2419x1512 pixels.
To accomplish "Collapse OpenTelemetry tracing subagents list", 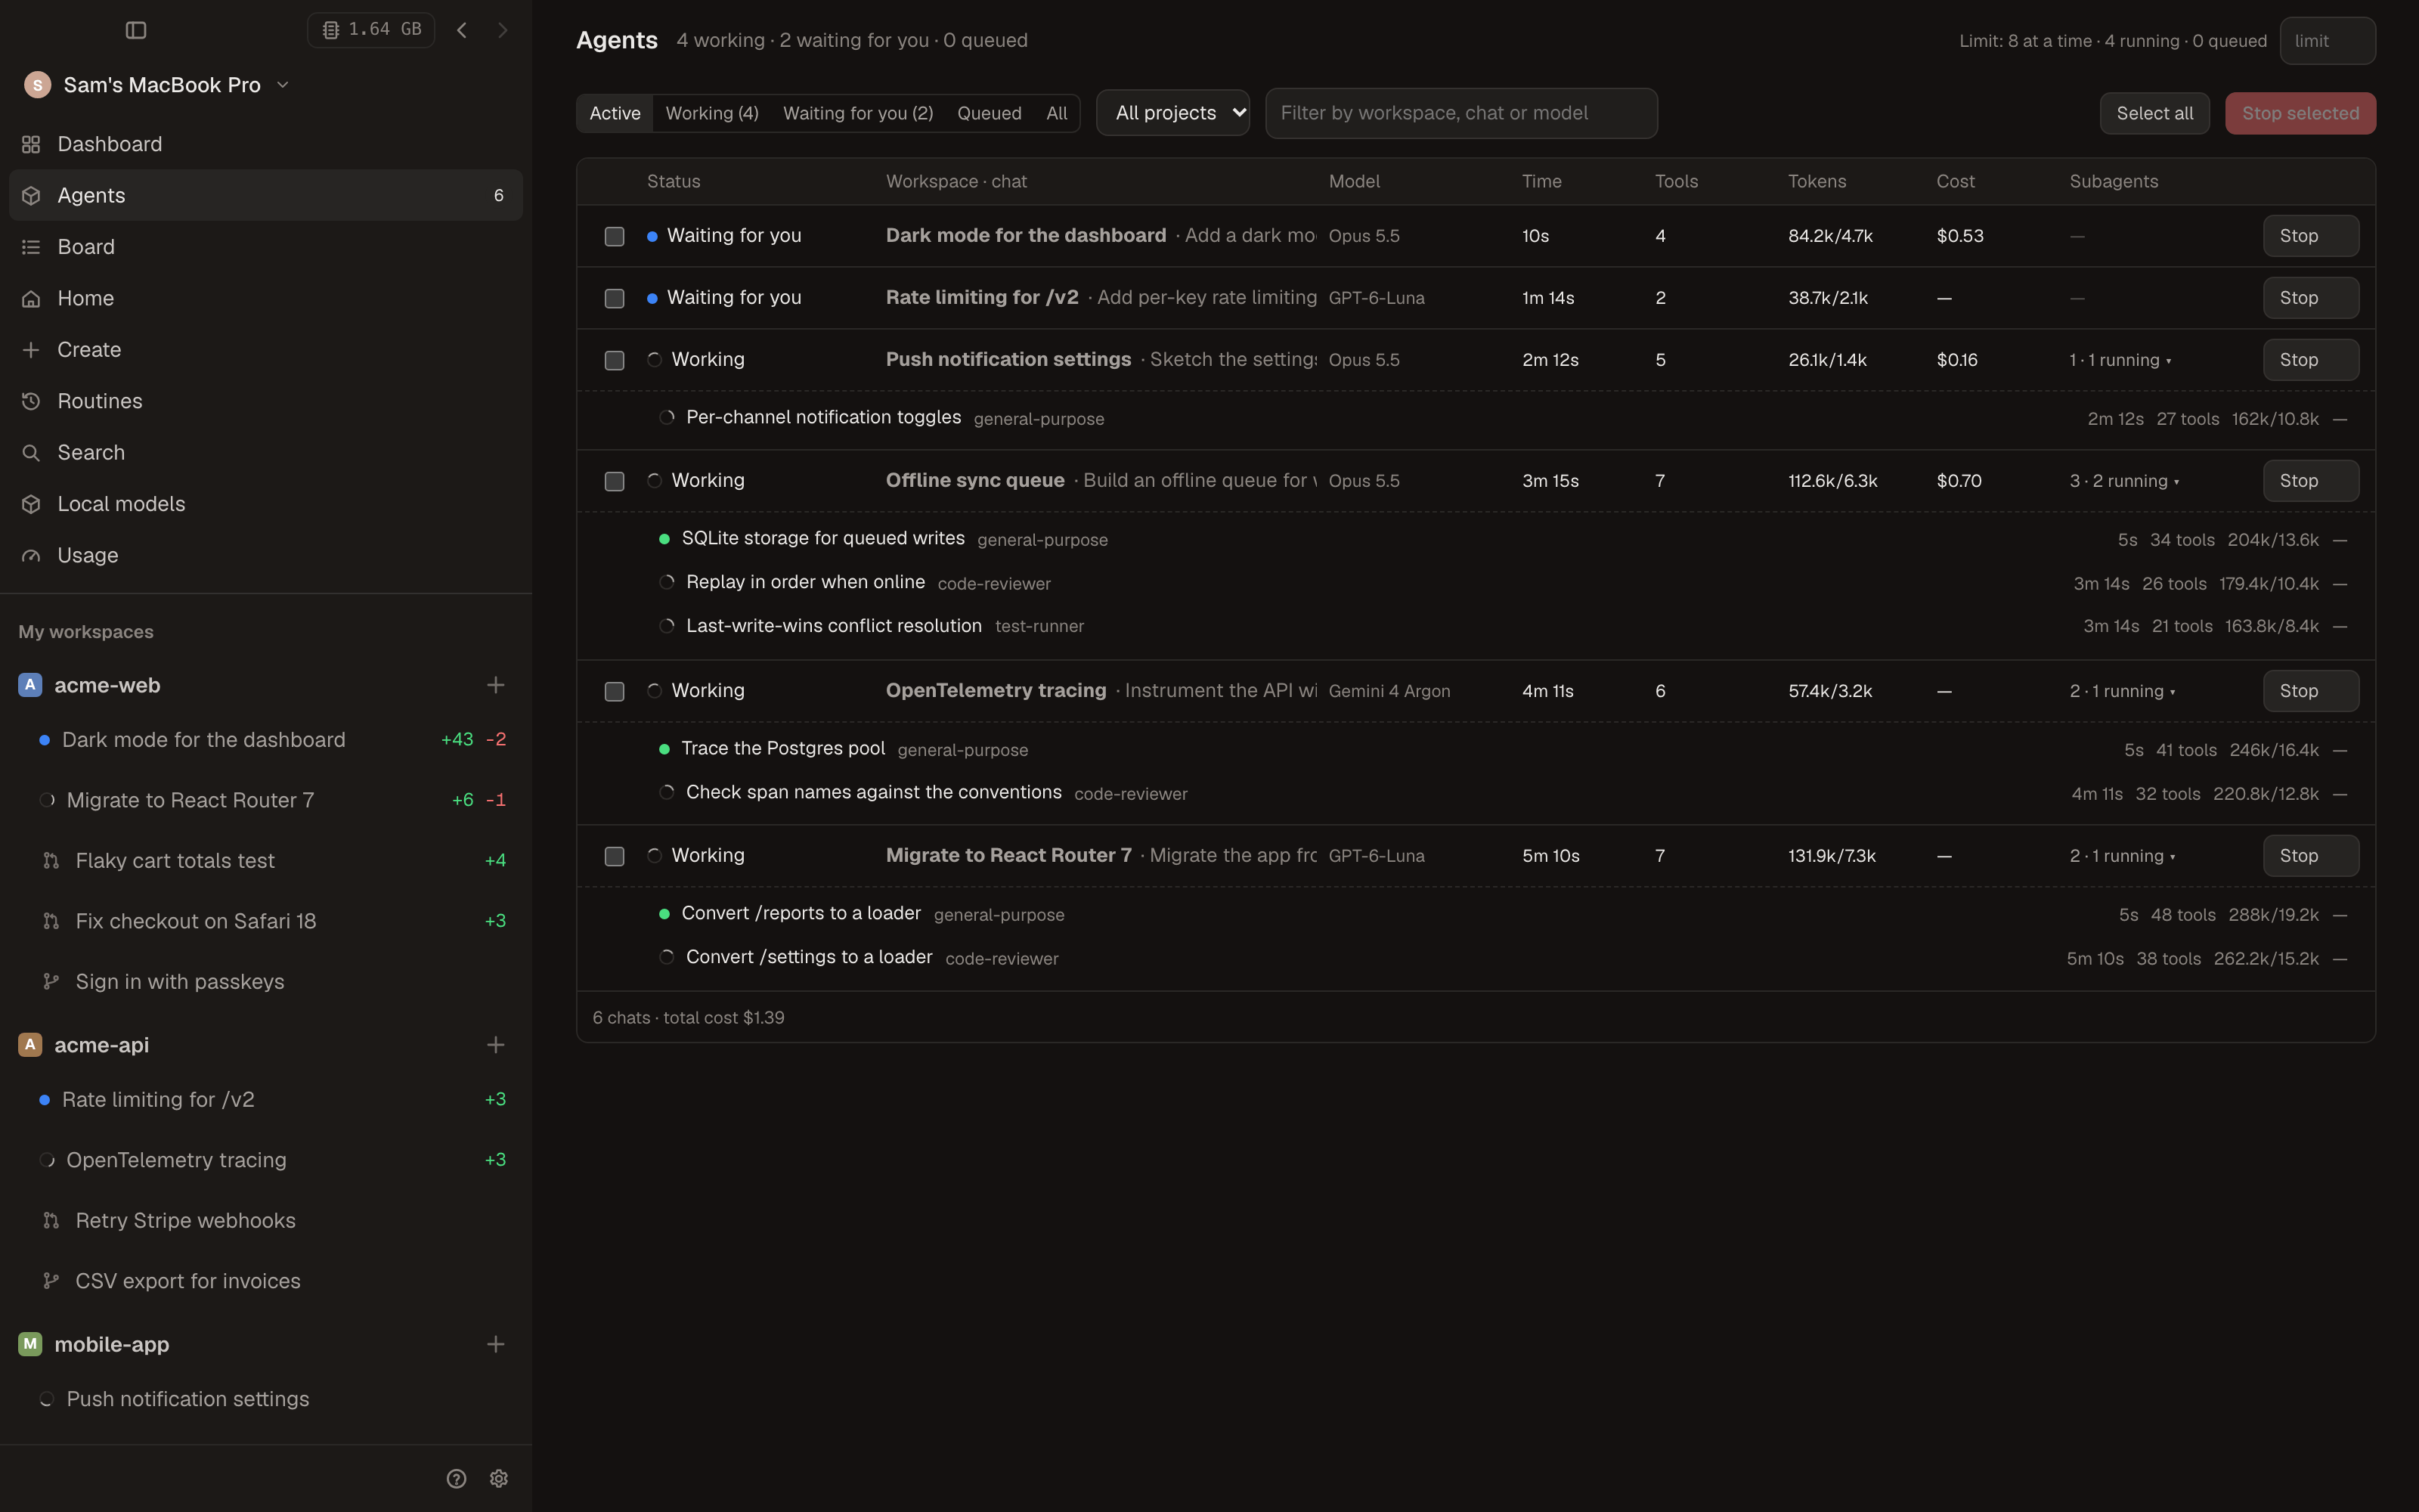I will coord(2122,691).
